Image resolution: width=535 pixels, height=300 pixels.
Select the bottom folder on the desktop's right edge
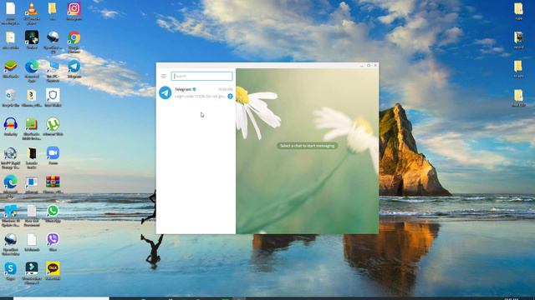[518, 98]
